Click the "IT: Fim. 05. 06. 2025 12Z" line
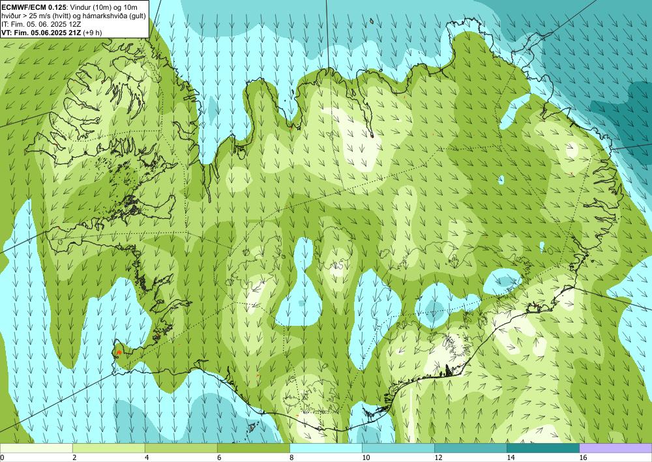Image resolution: width=652 pixels, height=462 pixels. [42, 25]
